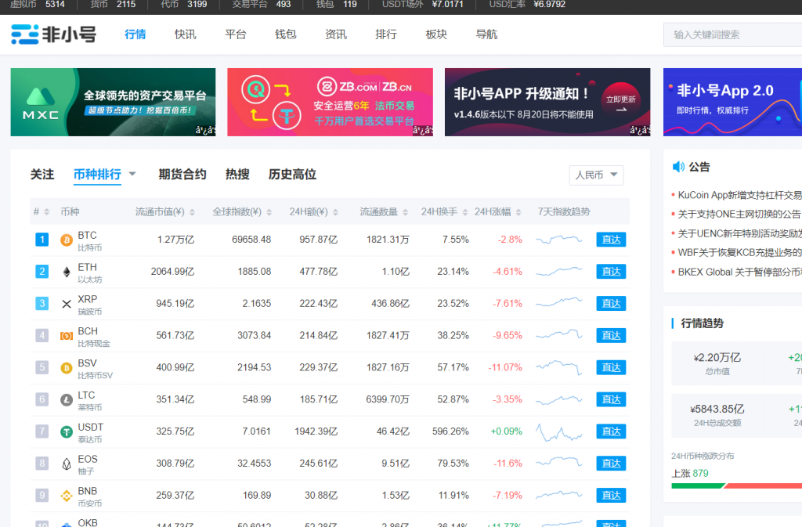The image size is (802, 527).
Task: Open 导航 in the top navigation
Action: [486, 34]
